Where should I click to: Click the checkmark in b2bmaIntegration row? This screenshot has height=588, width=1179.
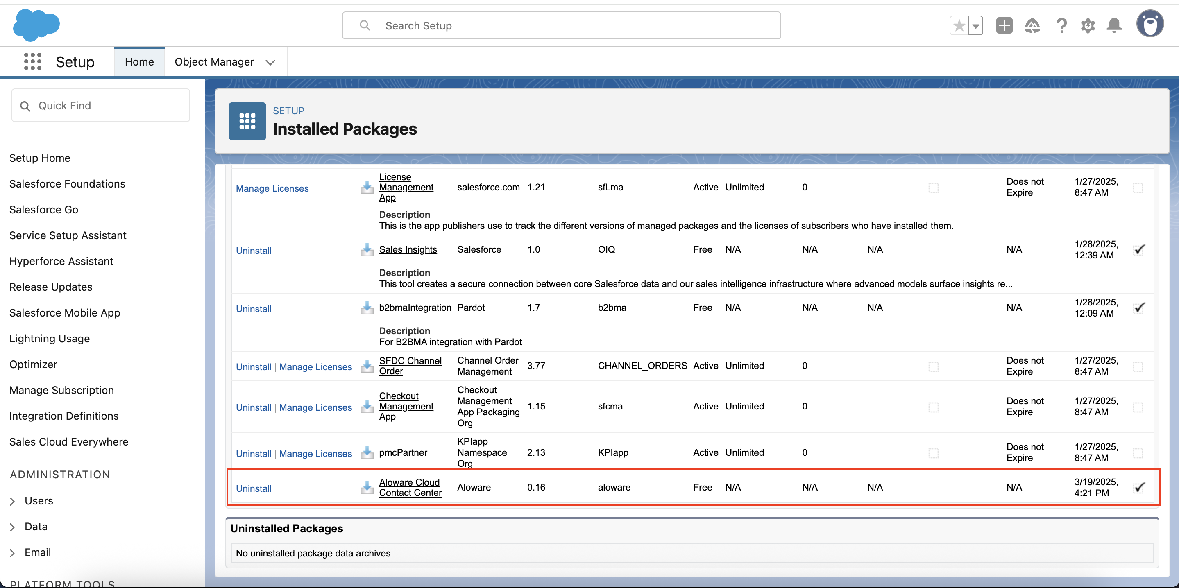tap(1139, 308)
